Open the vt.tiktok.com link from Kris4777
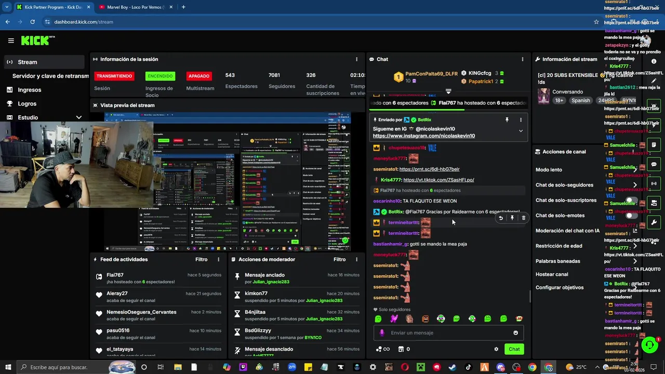This screenshot has height=374, width=665. click(438, 180)
